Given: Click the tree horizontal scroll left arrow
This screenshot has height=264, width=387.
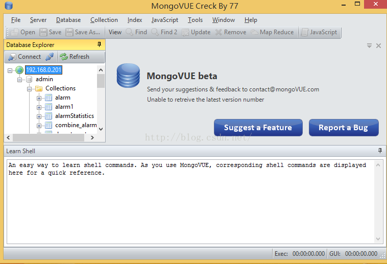Looking at the screenshot, I should pyautogui.click(x=8, y=137).
